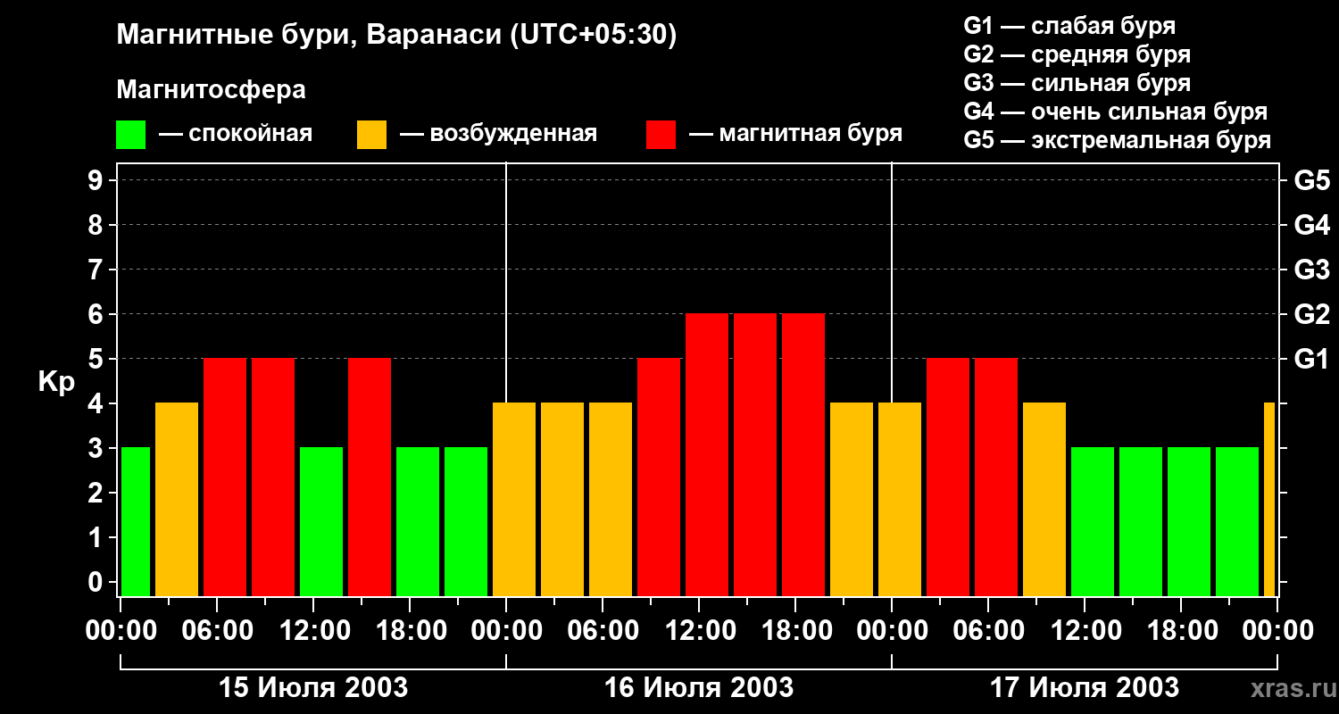
Task: Select the '18:00' time label above '17 Июля 2003'
Action: 1181,631
